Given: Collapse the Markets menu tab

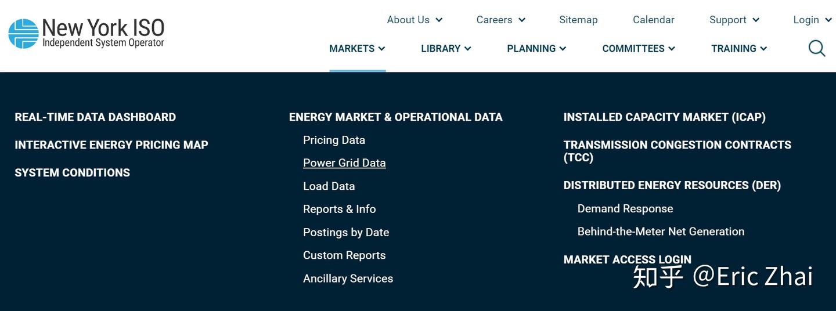Looking at the screenshot, I should click(357, 49).
